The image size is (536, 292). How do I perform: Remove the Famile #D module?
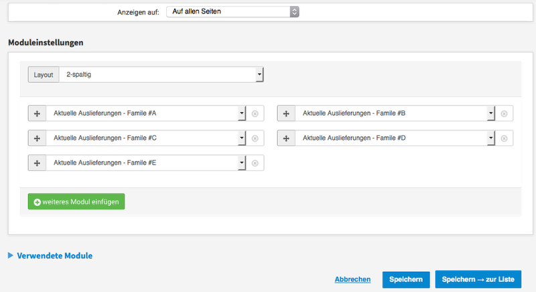pyautogui.click(x=505, y=139)
